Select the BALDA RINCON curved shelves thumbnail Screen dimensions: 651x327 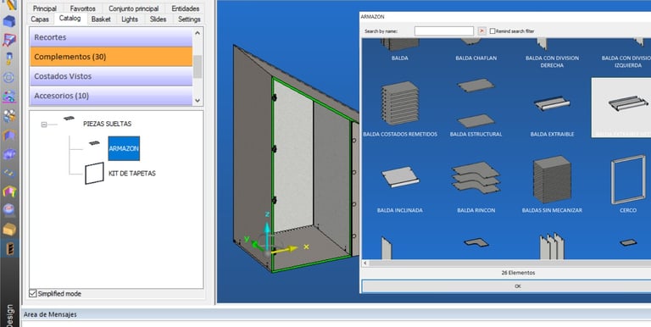pos(476,177)
